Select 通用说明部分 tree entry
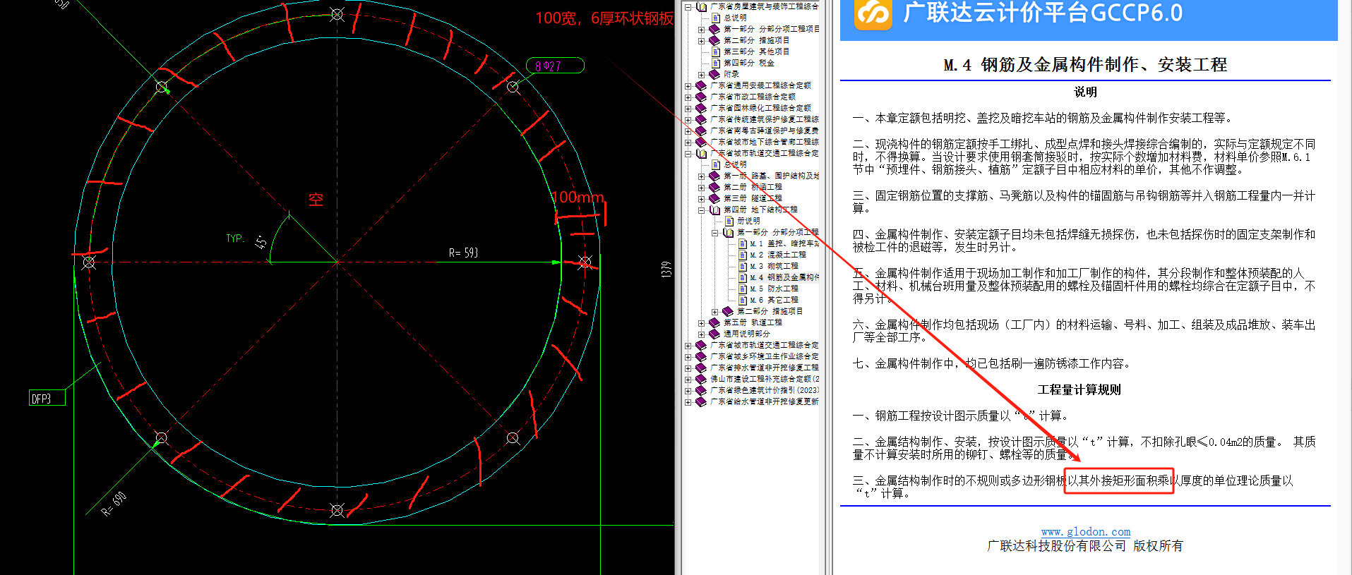 [747, 334]
